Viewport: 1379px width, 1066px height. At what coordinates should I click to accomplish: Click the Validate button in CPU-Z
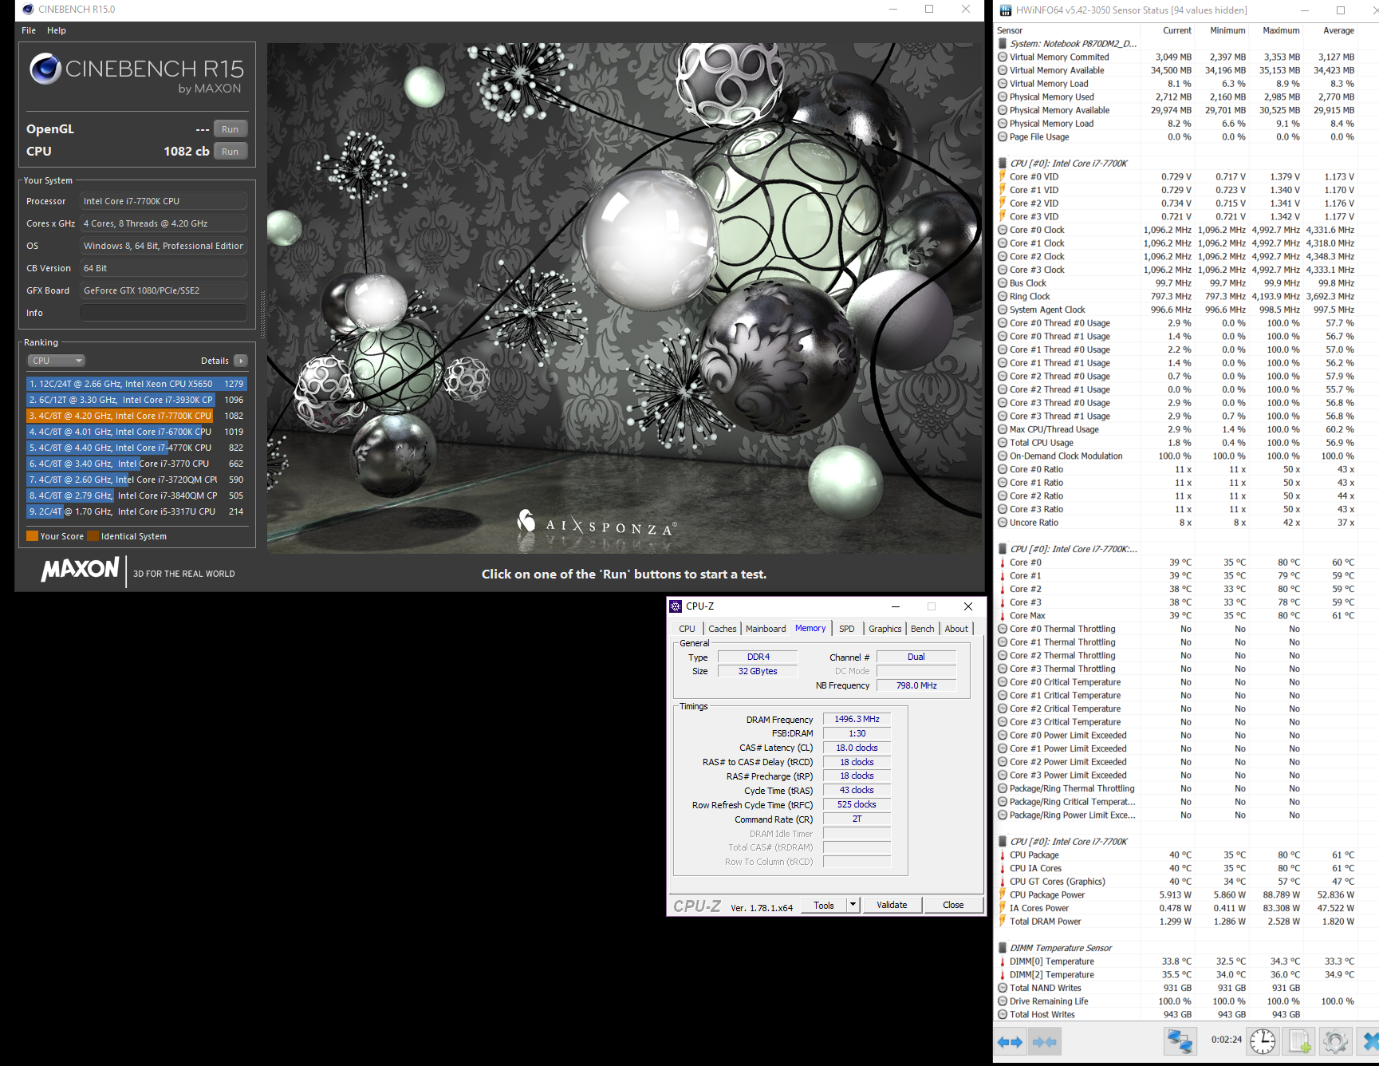[x=892, y=905]
